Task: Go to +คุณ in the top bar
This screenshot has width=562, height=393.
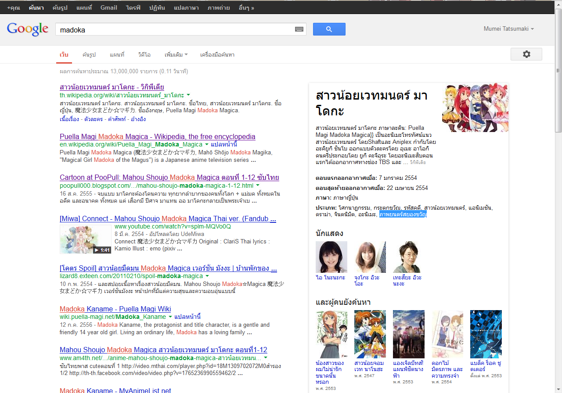Action: click(x=14, y=7)
